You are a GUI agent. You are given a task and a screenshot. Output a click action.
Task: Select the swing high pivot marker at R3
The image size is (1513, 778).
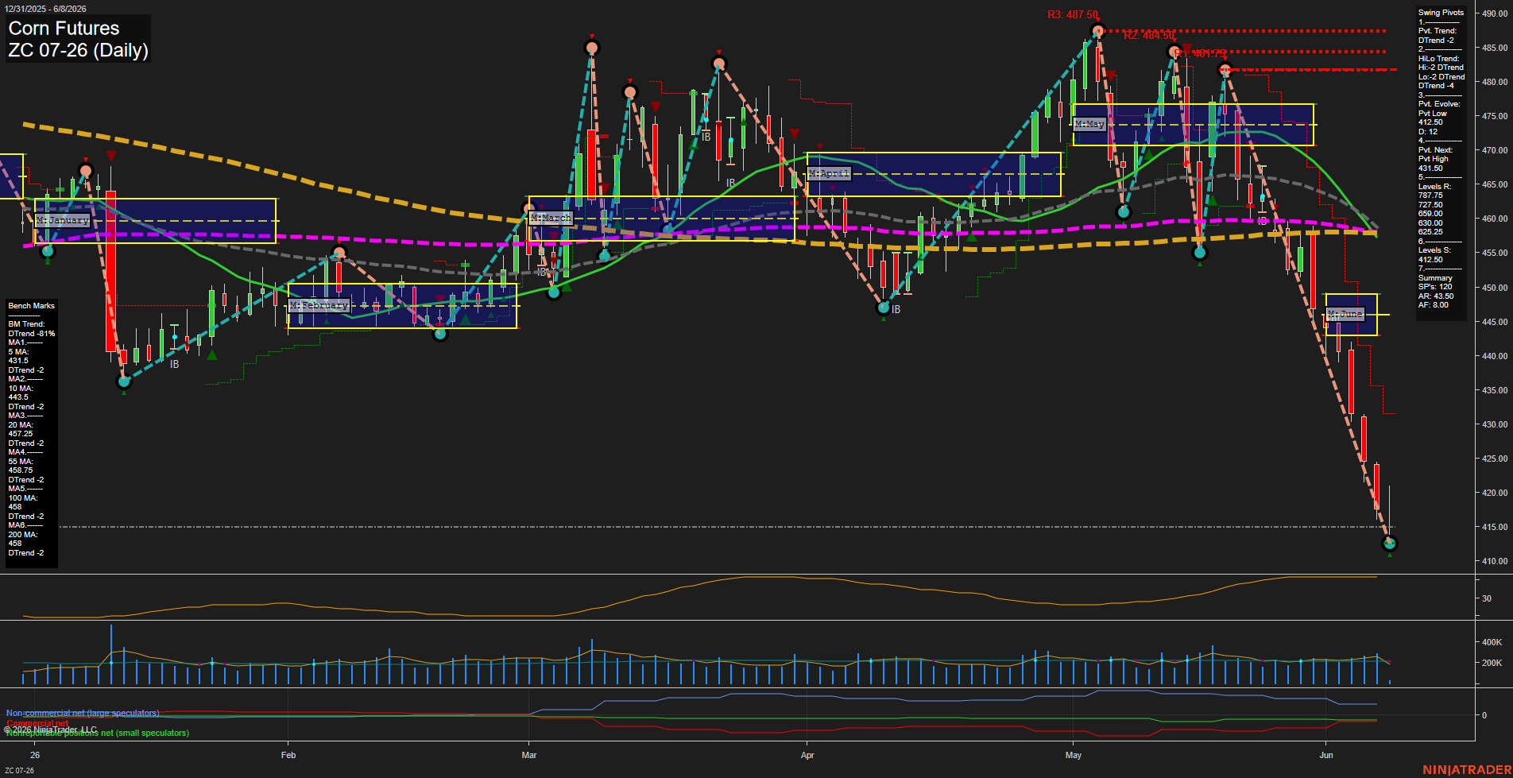pos(1098,32)
